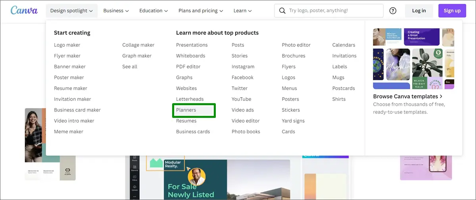Screen dimensions: 476x200
Task: Open Flyer maker
Action: pyautogui.click(x=67, y=56)
